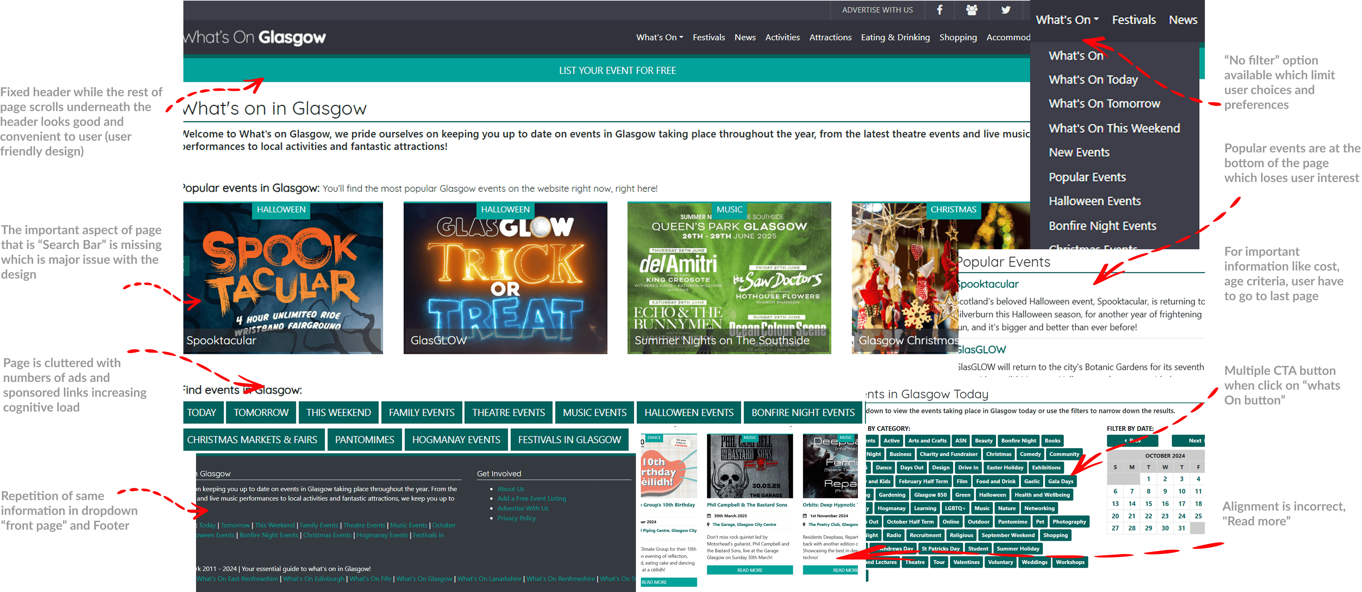1362x592 pixels.
Task: Click location pin beside The Garage venue
Action: (708, 525)
